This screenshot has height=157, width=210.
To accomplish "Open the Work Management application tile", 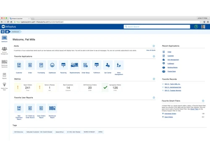I will 119,65.
